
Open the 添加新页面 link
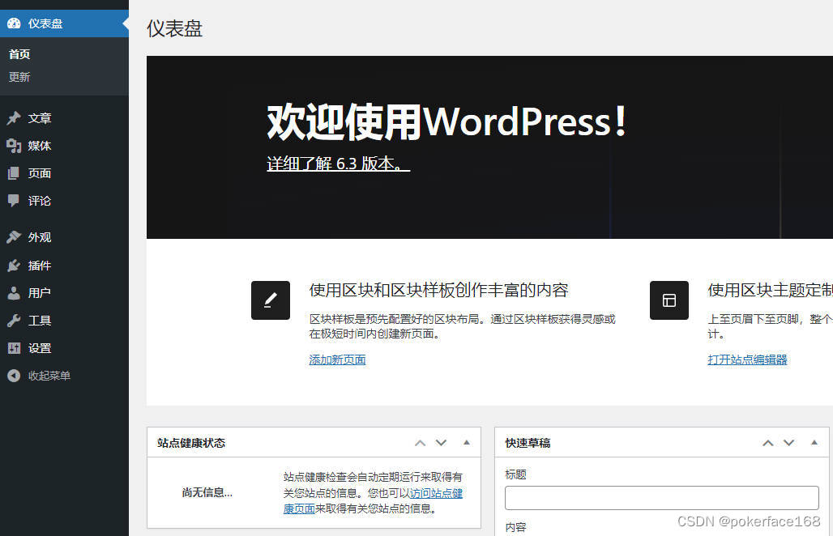point(337,359)
